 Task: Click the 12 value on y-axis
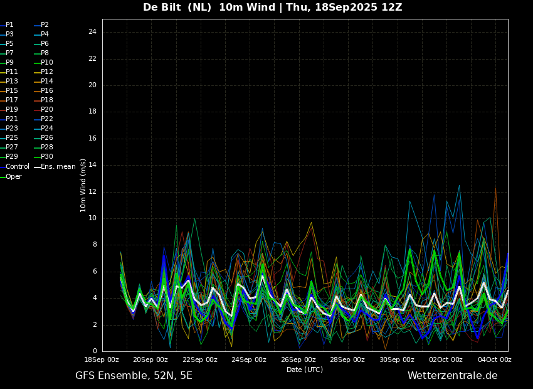[92, 192]
